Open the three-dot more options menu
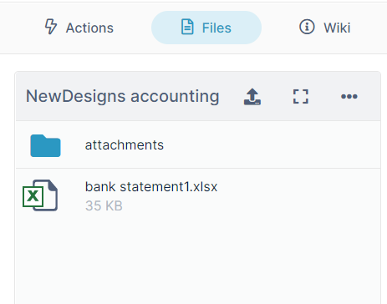 [x=349, y=97]
